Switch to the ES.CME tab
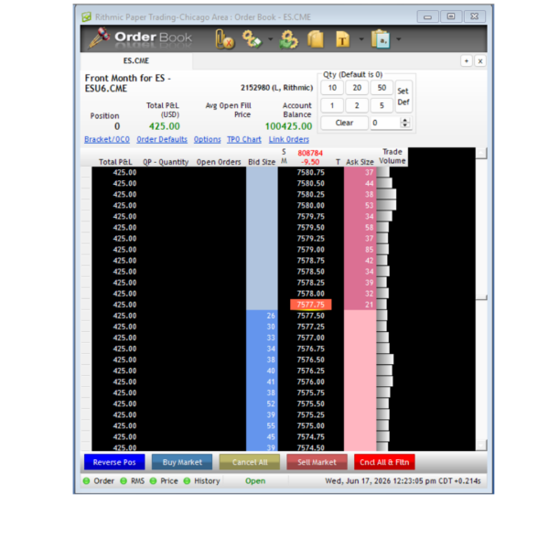This screenshot has height=549, width=549. [136, 61]
